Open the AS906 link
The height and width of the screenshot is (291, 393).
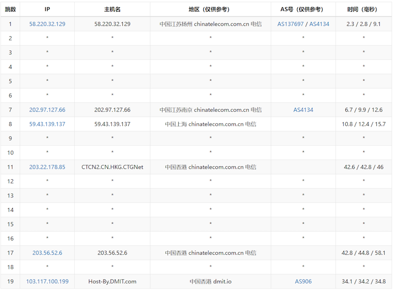pos(303,282)
